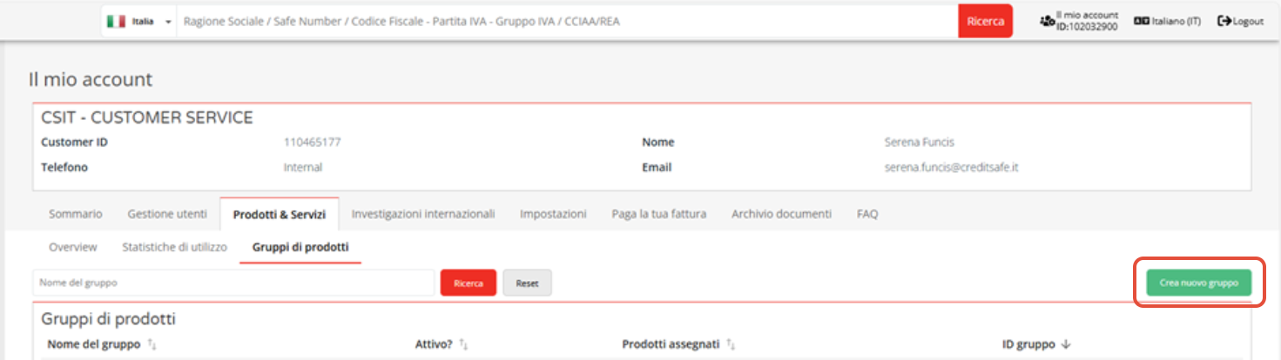Switch to the Gestione utenti tab

click(167, 214)
